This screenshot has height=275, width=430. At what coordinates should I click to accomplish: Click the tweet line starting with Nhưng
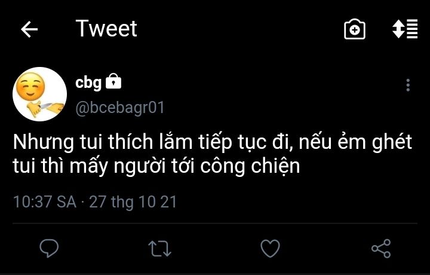[212, 143]
